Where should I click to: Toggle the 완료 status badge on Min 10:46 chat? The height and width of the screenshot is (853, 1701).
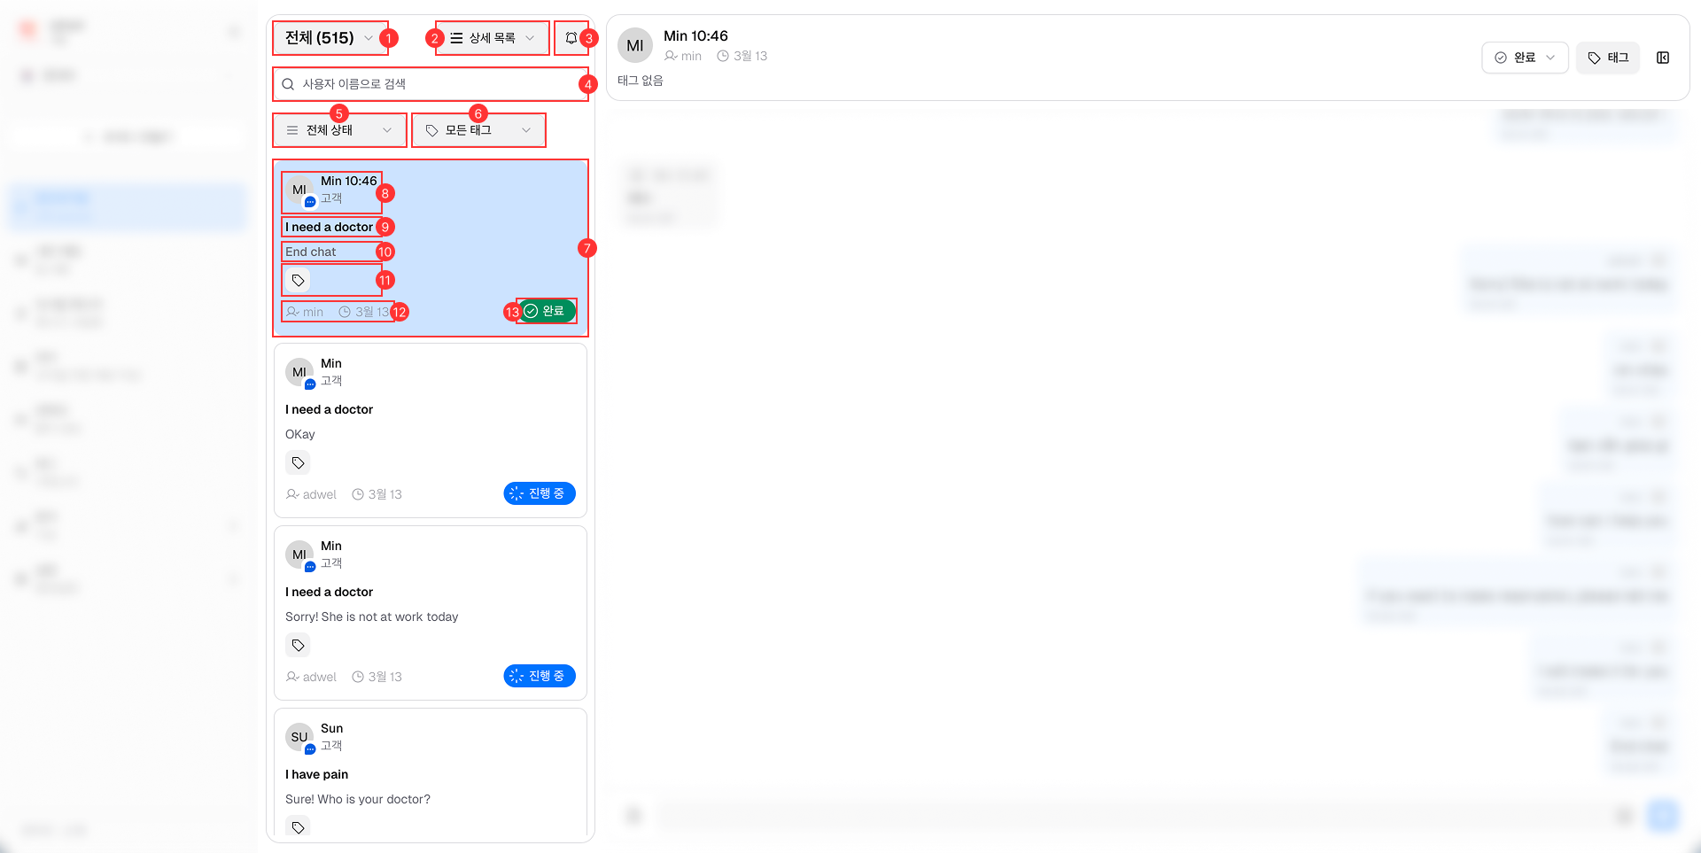tap(545, 311)
